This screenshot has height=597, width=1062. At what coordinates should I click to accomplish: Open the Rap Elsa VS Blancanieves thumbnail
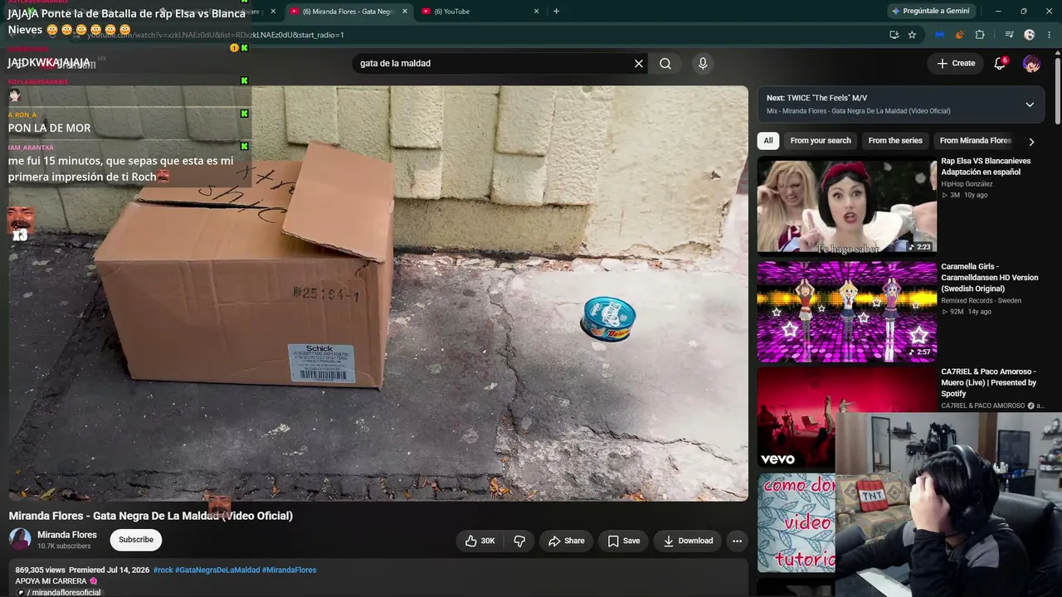[847, 206]
